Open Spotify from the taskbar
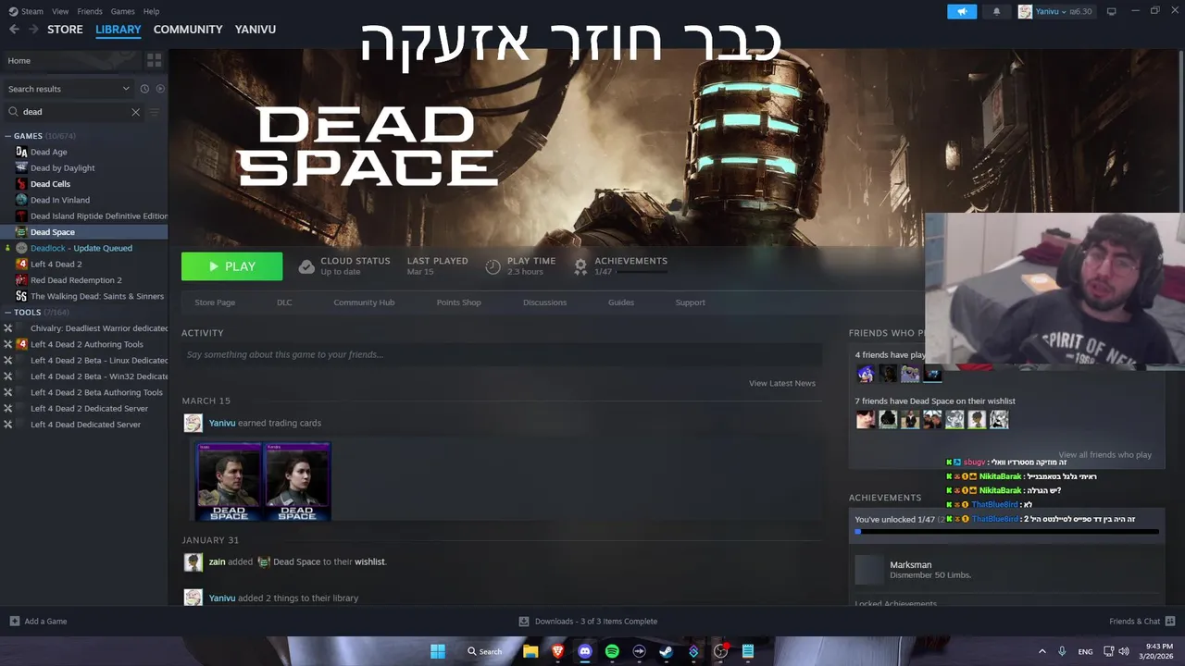1185x666 pixels. pyautogui.click(x=612, y=651)
